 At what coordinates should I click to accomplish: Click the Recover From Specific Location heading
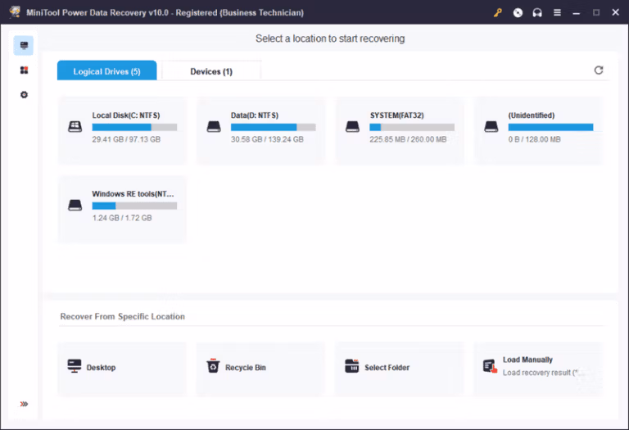coord(122,316)
